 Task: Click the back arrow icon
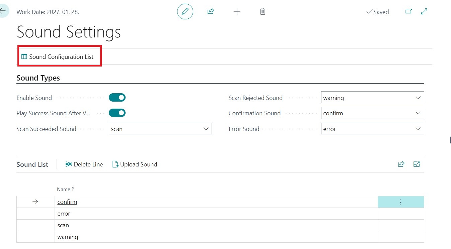coord(3,11)
